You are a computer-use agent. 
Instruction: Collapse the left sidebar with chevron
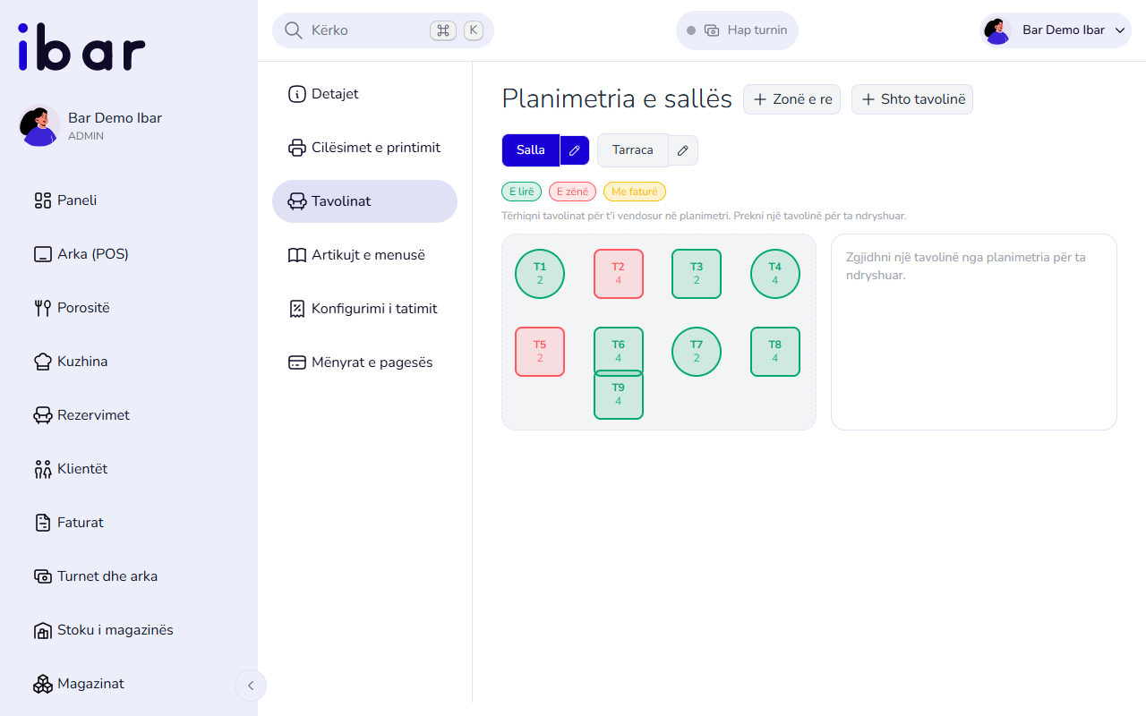tap(251, 686)
